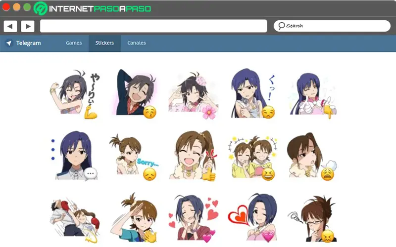Open the Telegram home link
Image resolution: width=396 pixels, height=247 pixels.
point(28,43)
